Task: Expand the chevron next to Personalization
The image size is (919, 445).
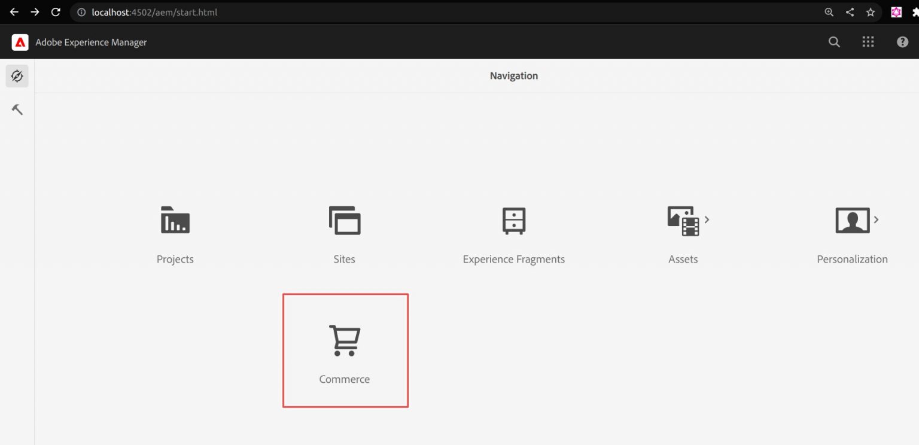Action: click(877, 220)
